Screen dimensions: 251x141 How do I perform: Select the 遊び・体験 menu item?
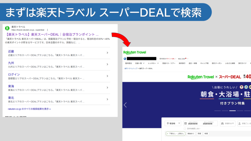pos(193,63)
